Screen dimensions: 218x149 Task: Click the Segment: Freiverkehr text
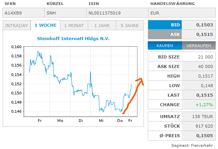point(192,146)
